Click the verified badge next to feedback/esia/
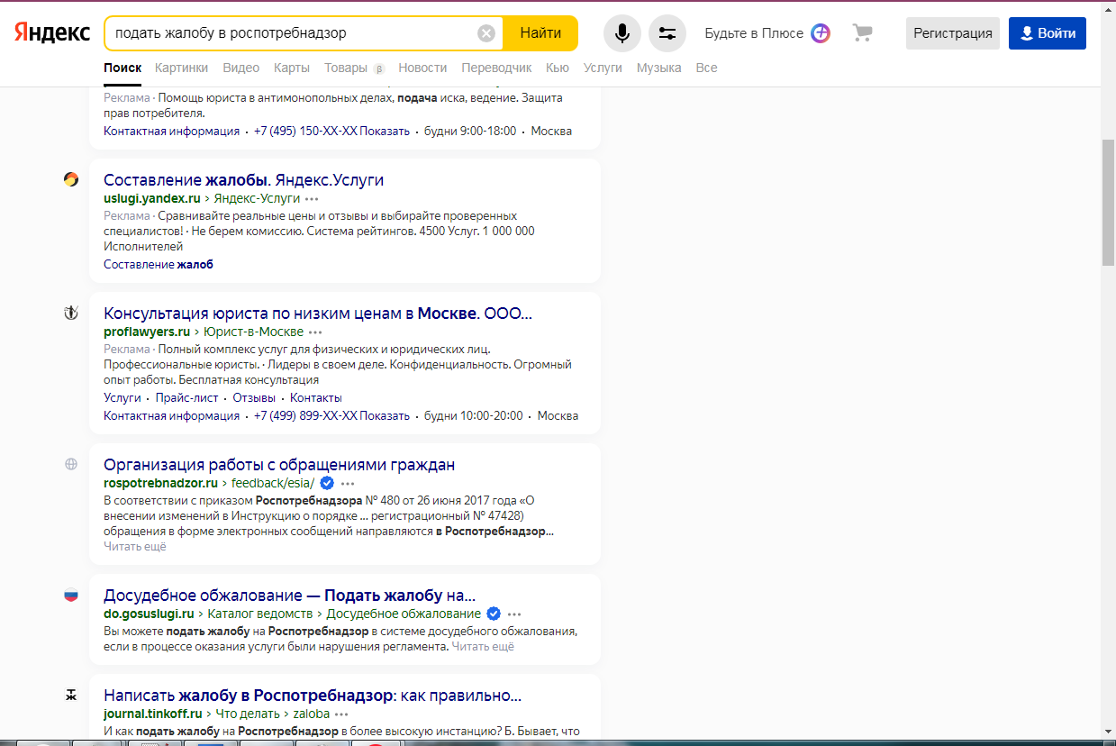This screenshot has width=1116, height=746. click(x=327, y=483)
